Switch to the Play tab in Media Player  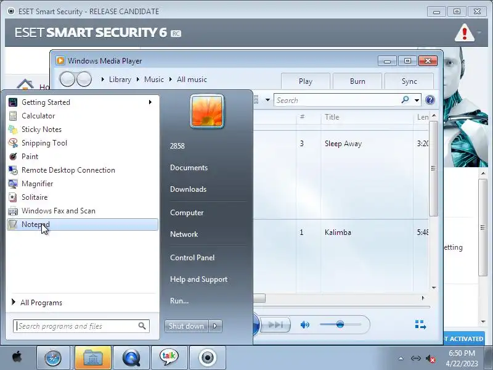(x=305, y=81)
